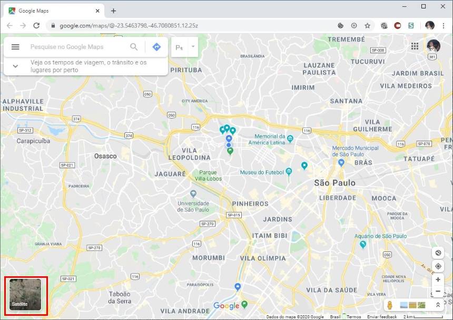This screenshot has width=453, height=320.
Task: Click the Enviar feedback link
Action: (x=382, y=317)
